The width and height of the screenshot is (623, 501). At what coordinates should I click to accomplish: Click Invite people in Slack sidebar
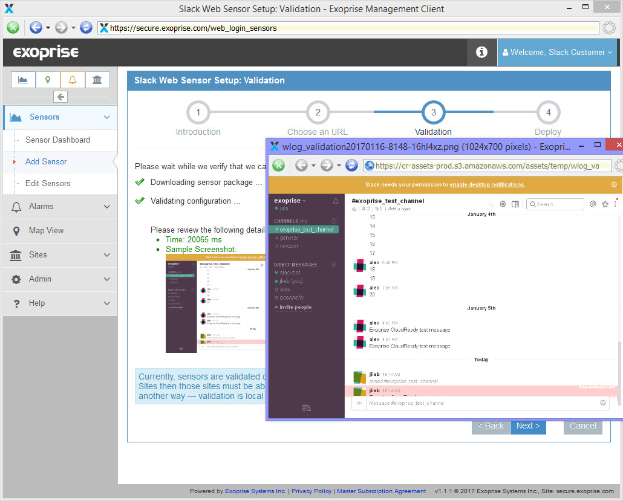(293, 307)
